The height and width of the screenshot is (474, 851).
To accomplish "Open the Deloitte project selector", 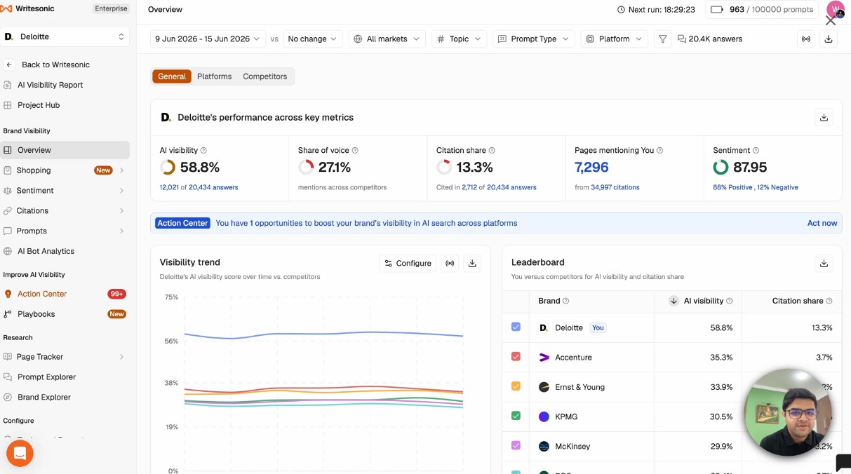I will point(65,36).
